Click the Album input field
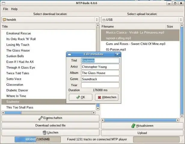The width and height of the screenshot is (185, 144). [x=100, y=73]
